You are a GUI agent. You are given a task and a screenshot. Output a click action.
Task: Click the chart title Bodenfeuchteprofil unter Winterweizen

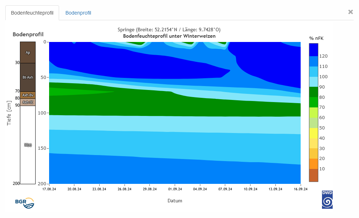point(169,36)
